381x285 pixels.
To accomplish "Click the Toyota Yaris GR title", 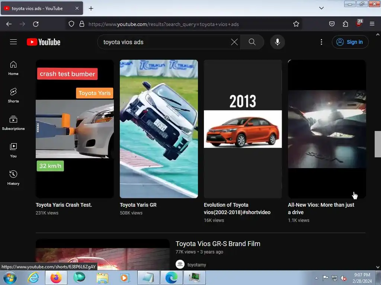I will [x=138, y=205].
